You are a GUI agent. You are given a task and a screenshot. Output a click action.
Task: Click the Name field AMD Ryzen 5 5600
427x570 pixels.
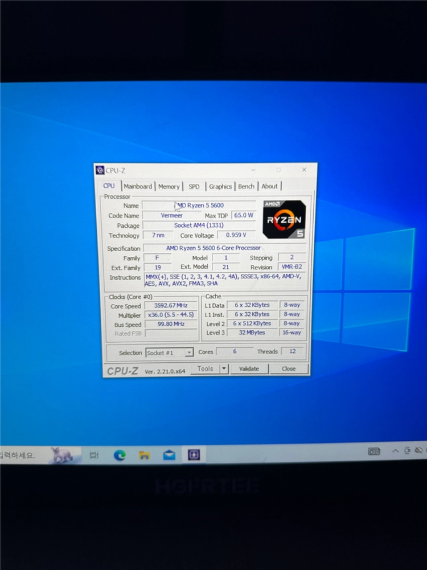(x=199, y=206)
